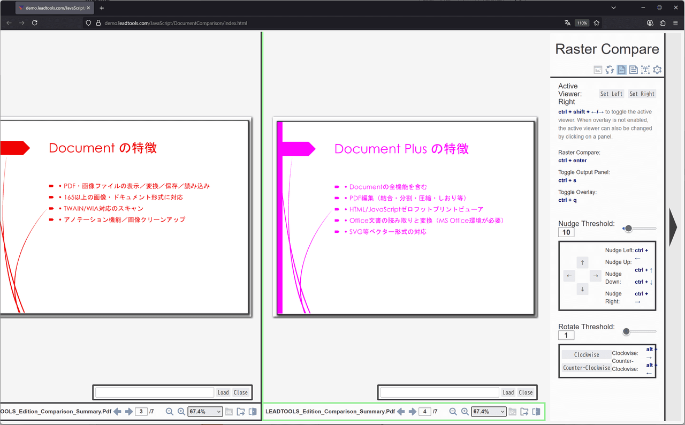Go to next page in right viewer
685x425 pixels.
(x=412, y=412)
